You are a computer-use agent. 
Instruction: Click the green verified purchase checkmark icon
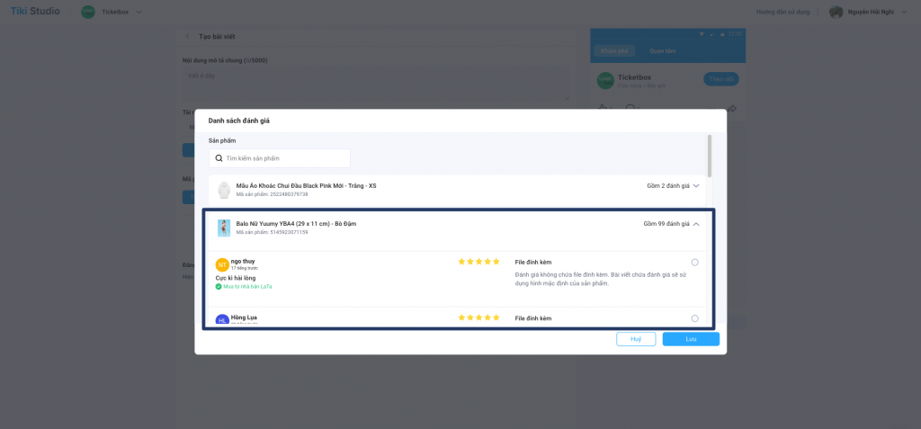[x=219, y=286]
